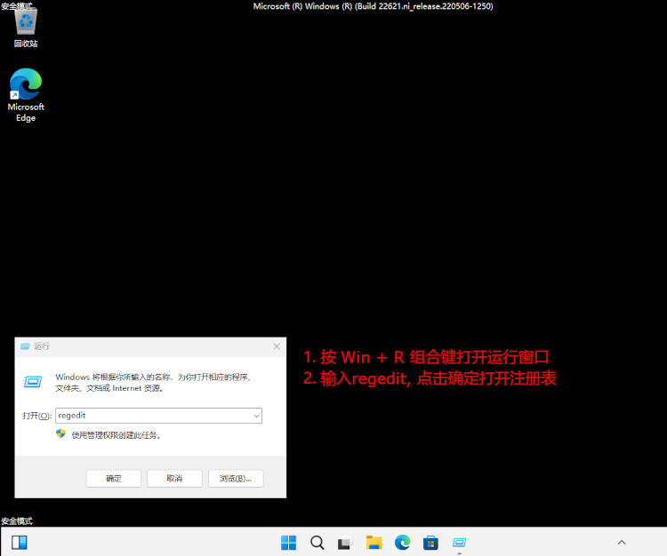Screen dimensions: 667x556
Task: Click the admin privilege shield icon
Action: click(60, 433)
